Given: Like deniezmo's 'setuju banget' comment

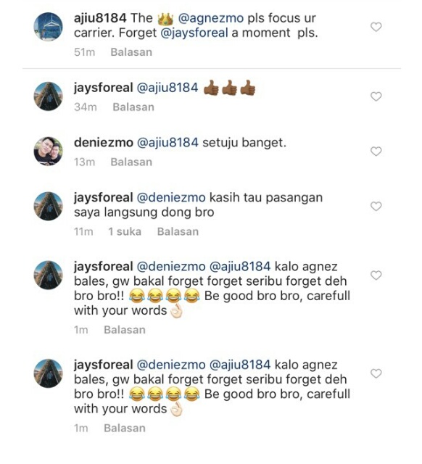Looking at the screenshot, I should [x=376, y=152].
